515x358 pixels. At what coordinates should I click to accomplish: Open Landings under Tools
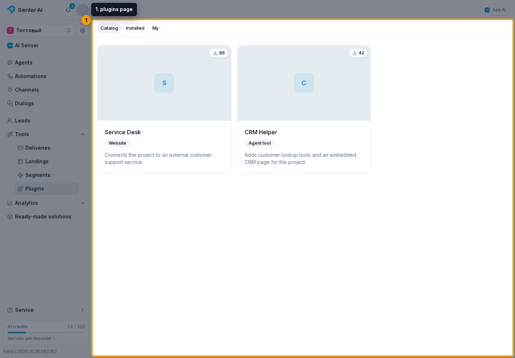point(37,161)
